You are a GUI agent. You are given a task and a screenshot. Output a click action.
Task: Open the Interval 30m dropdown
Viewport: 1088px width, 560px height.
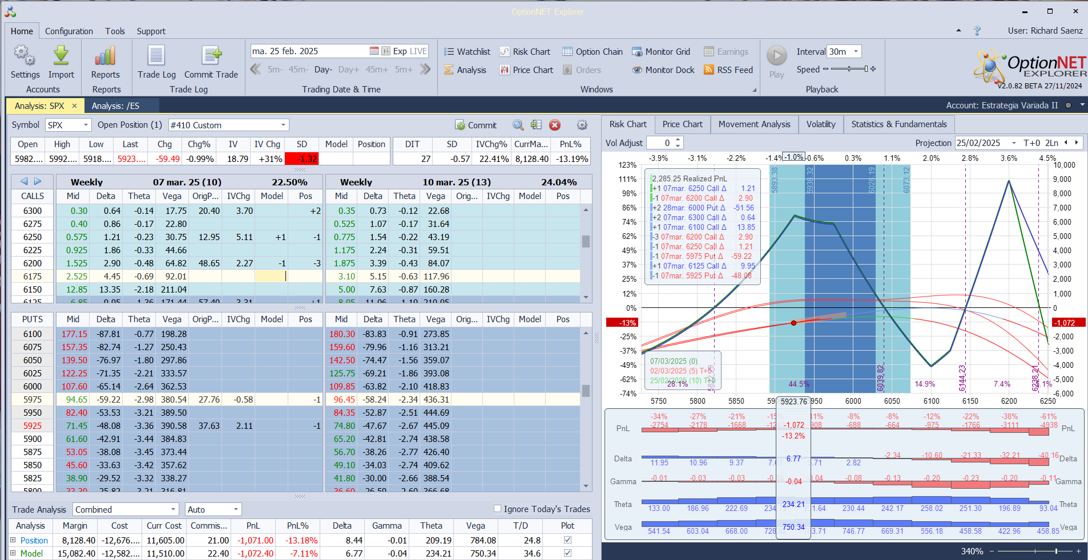click(856, 51)
